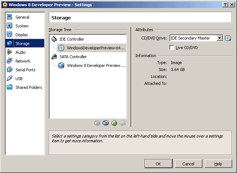
Task: Click the Serial Ports connector icon
Action: (x=10, y=69)
